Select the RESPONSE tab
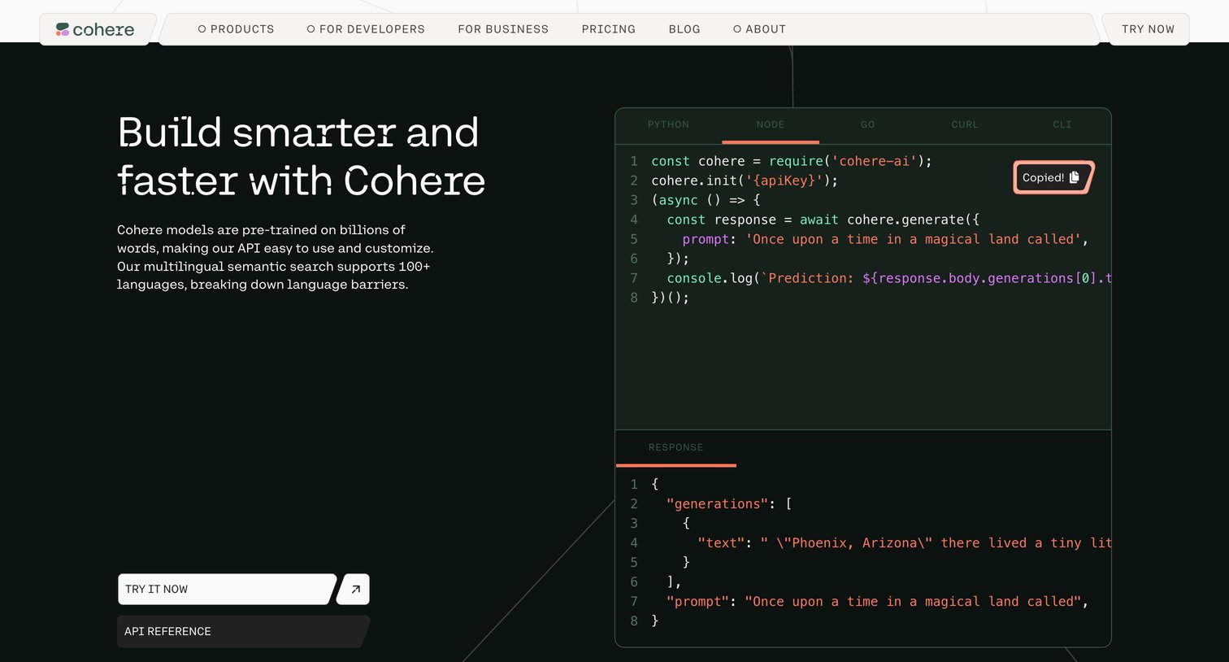 [675, 447]
